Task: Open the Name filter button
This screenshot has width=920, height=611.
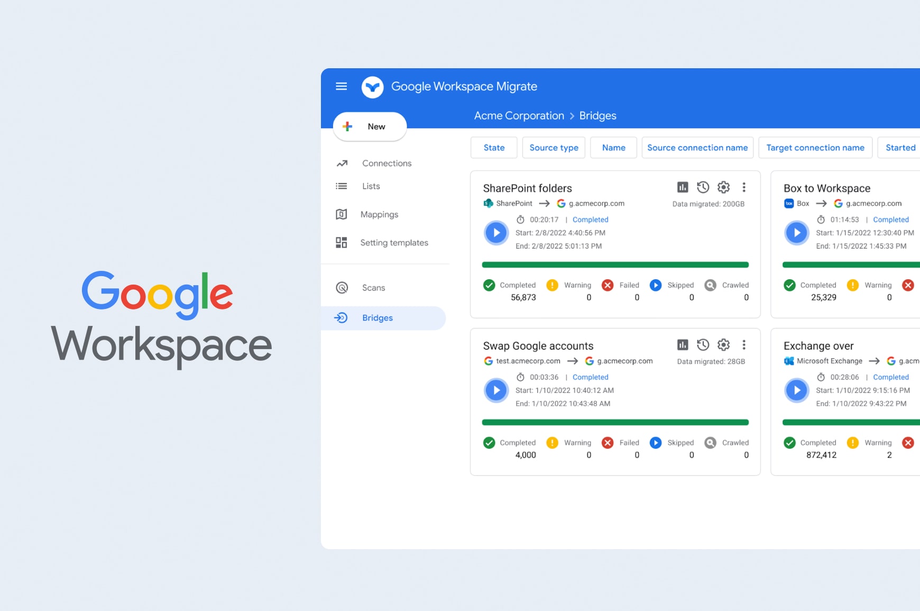Action: [613, 147]
